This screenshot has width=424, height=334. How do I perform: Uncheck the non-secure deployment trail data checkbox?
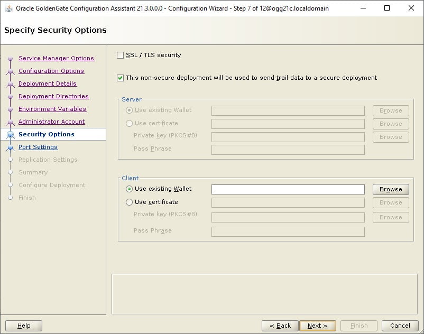(121, 78)
